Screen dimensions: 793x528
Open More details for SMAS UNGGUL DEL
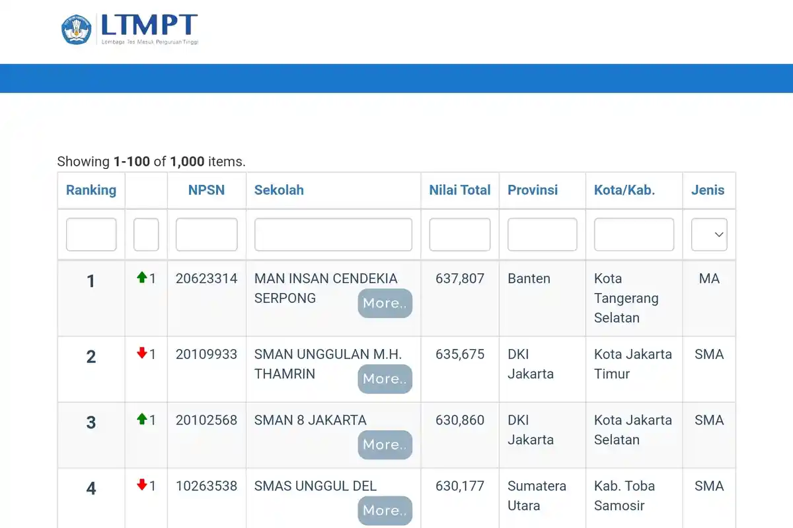[x=385, y=510]
